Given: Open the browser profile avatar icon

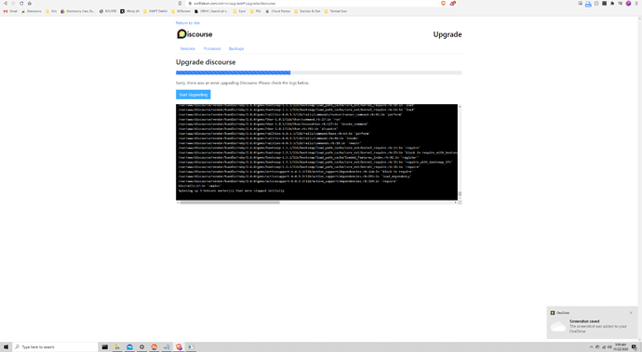Looking at the screenshot, I should pyautogui.click(x=628, y=4).
